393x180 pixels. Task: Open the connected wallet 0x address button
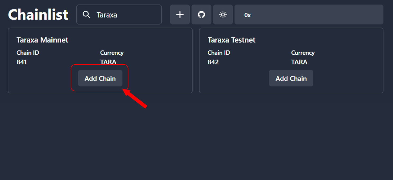point(309,15)
